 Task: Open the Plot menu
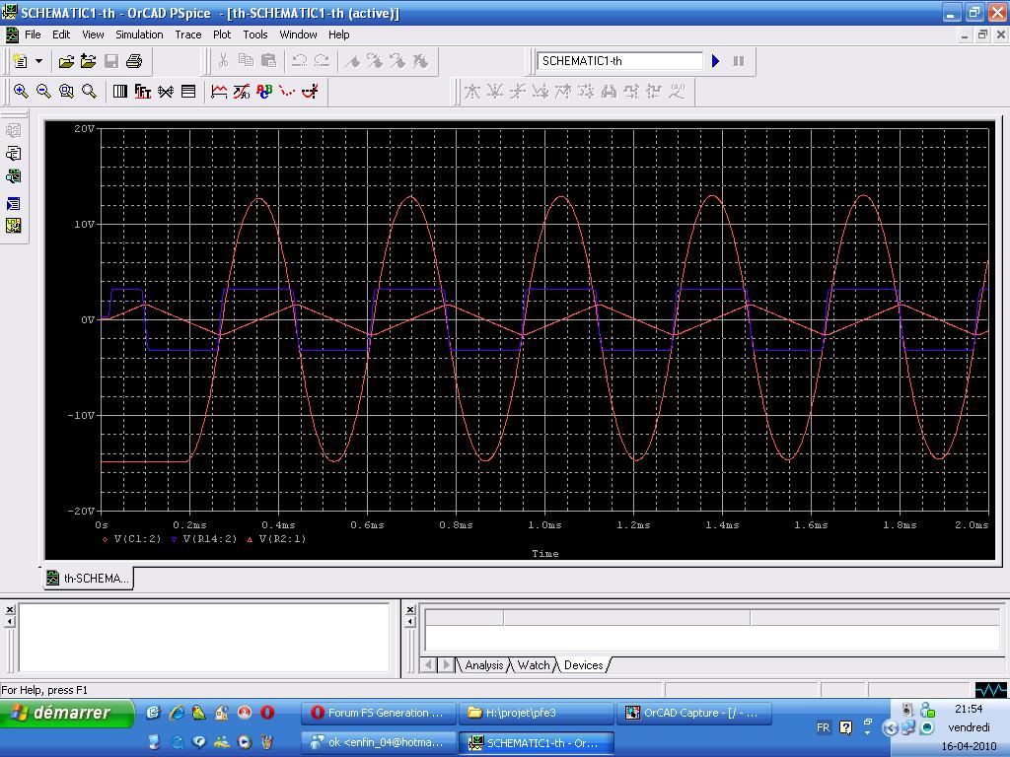[222, 34]
